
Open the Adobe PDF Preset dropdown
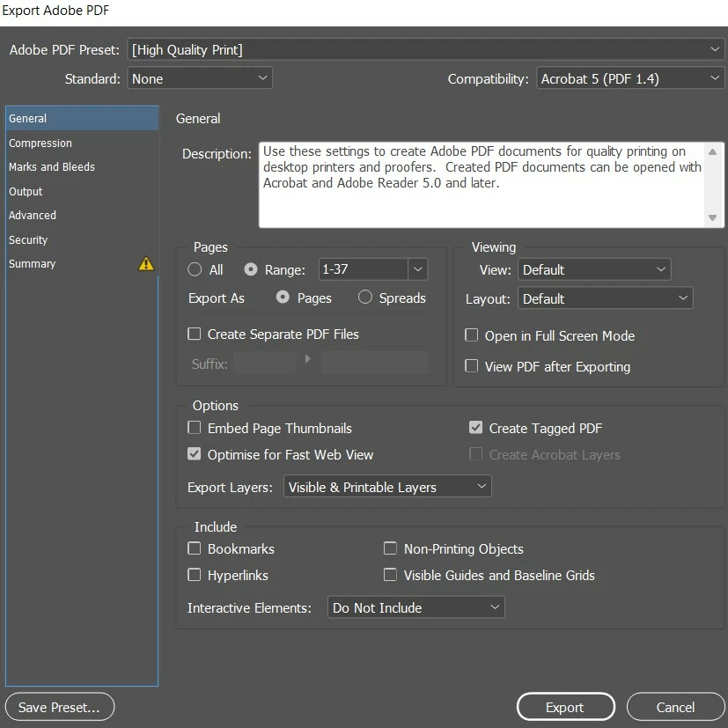click(x=426, y=49)
